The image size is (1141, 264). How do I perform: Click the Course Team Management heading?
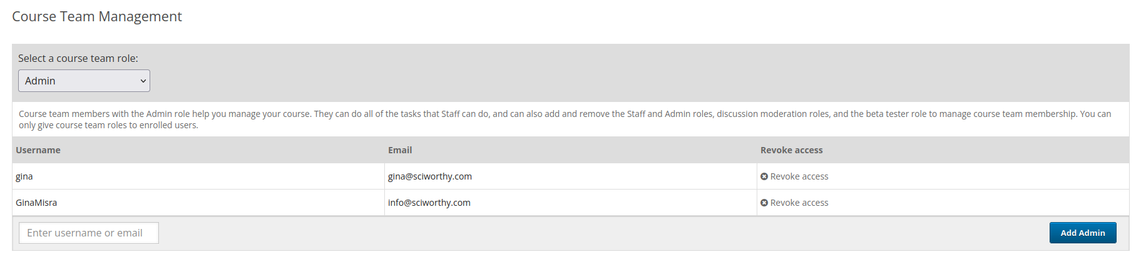click(97, 16)
